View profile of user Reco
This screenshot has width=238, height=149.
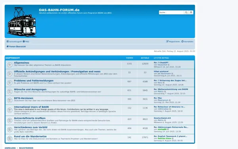pos(160,83)
